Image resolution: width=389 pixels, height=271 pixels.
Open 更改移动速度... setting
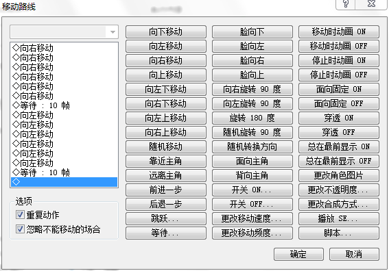252,218
